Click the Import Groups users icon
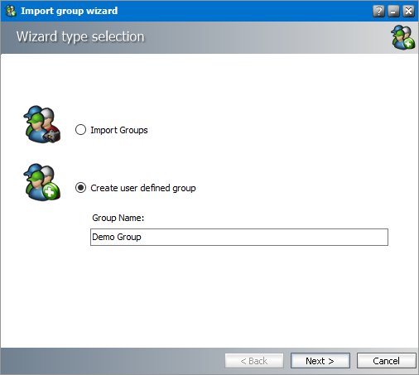 pyautogui.click(x=41, y=124)
